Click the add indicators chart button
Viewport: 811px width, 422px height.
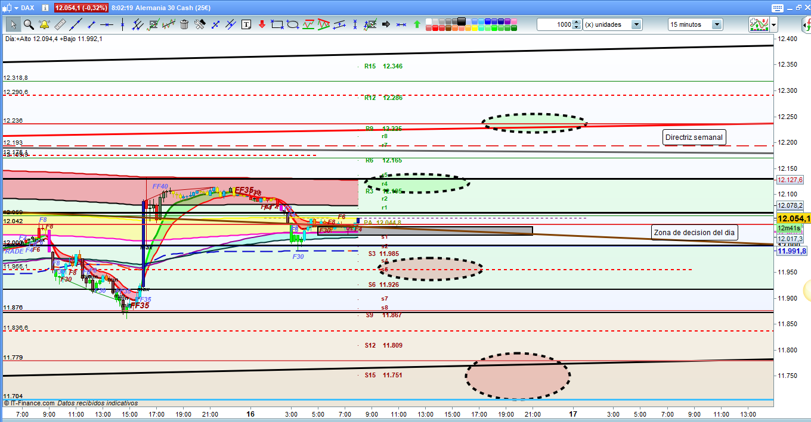pyautogui.click(x=758, y=24)
